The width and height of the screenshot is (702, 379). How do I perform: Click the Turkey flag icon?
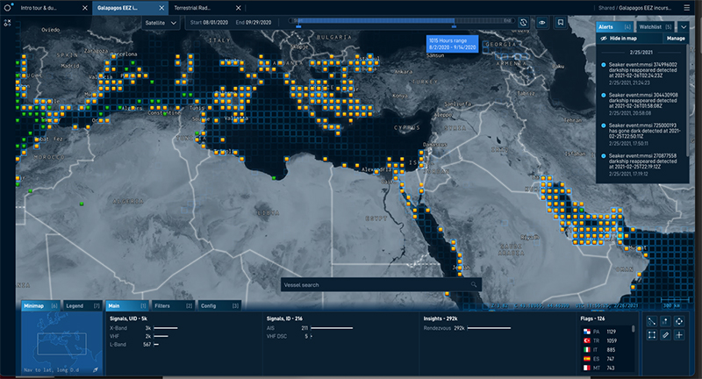tap(586, 340)
